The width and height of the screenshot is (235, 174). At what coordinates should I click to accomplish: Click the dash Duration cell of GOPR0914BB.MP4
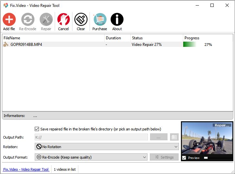coord(106,45)
